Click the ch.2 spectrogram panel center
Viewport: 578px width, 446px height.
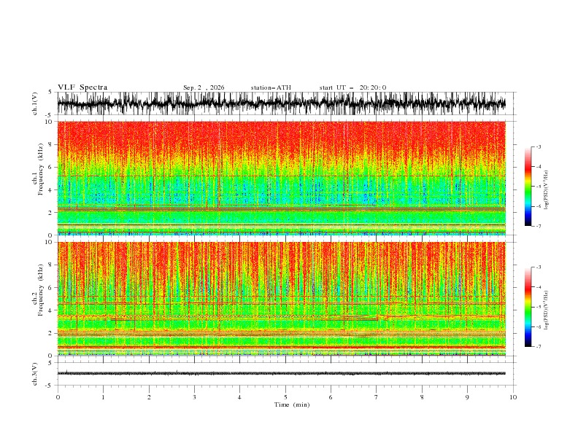(281, 299)
